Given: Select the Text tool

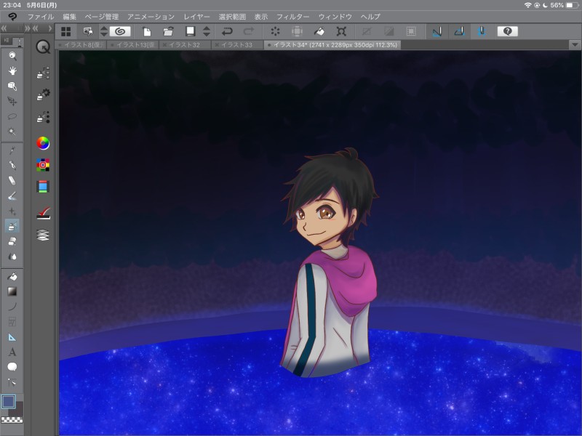Looking at the screenshot, I should click(x=12, y=352).
